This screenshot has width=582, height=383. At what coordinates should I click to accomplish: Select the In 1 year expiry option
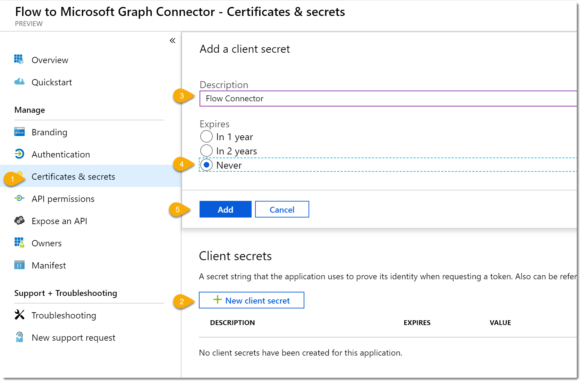(x=206, y=136)
